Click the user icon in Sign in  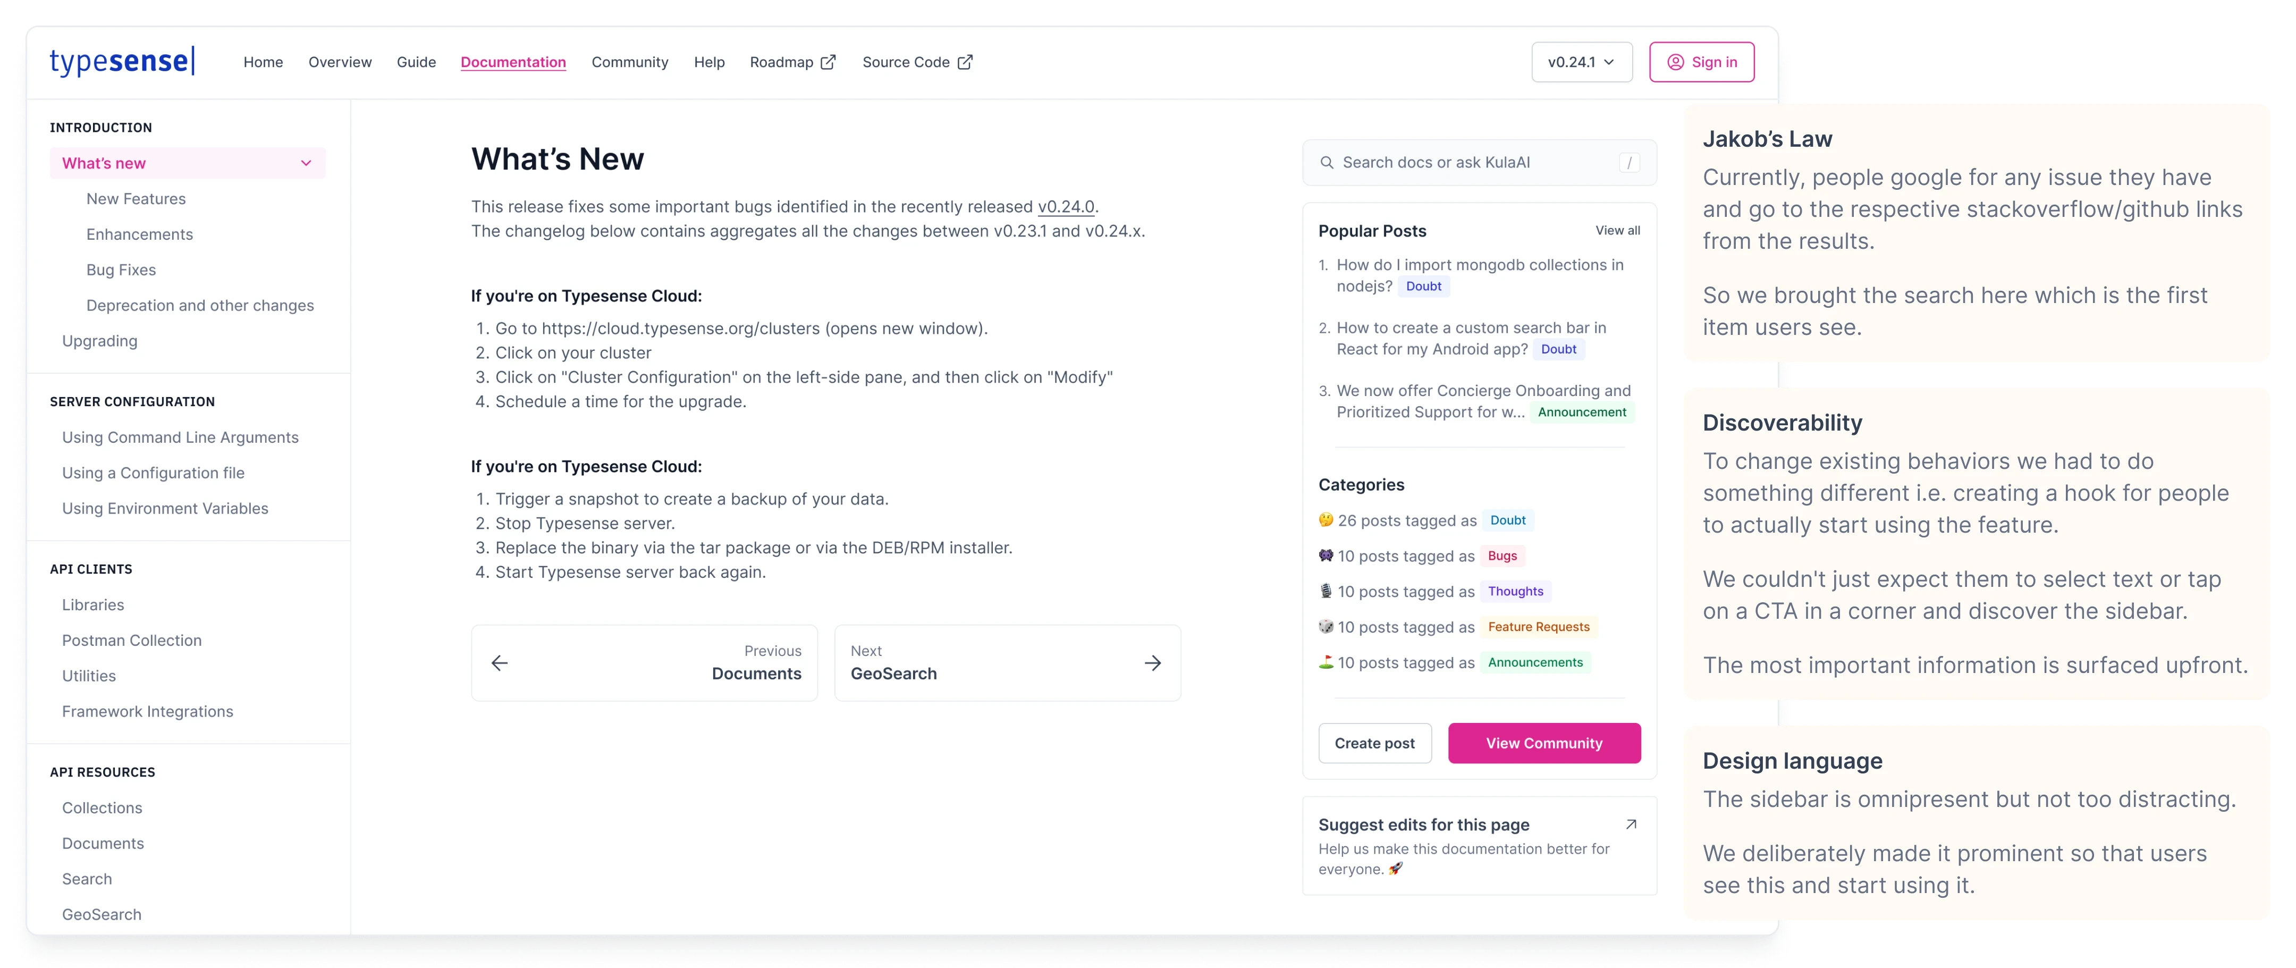click(1676, 62)
